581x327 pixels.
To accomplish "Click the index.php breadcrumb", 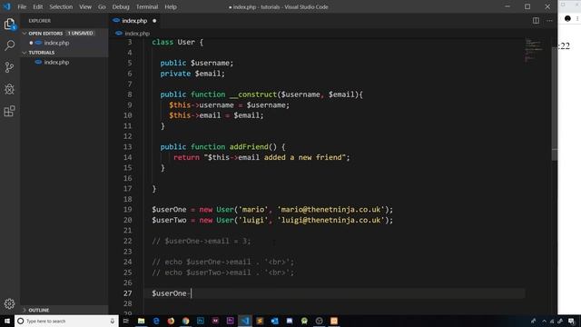I will click(x=137, y=34).
